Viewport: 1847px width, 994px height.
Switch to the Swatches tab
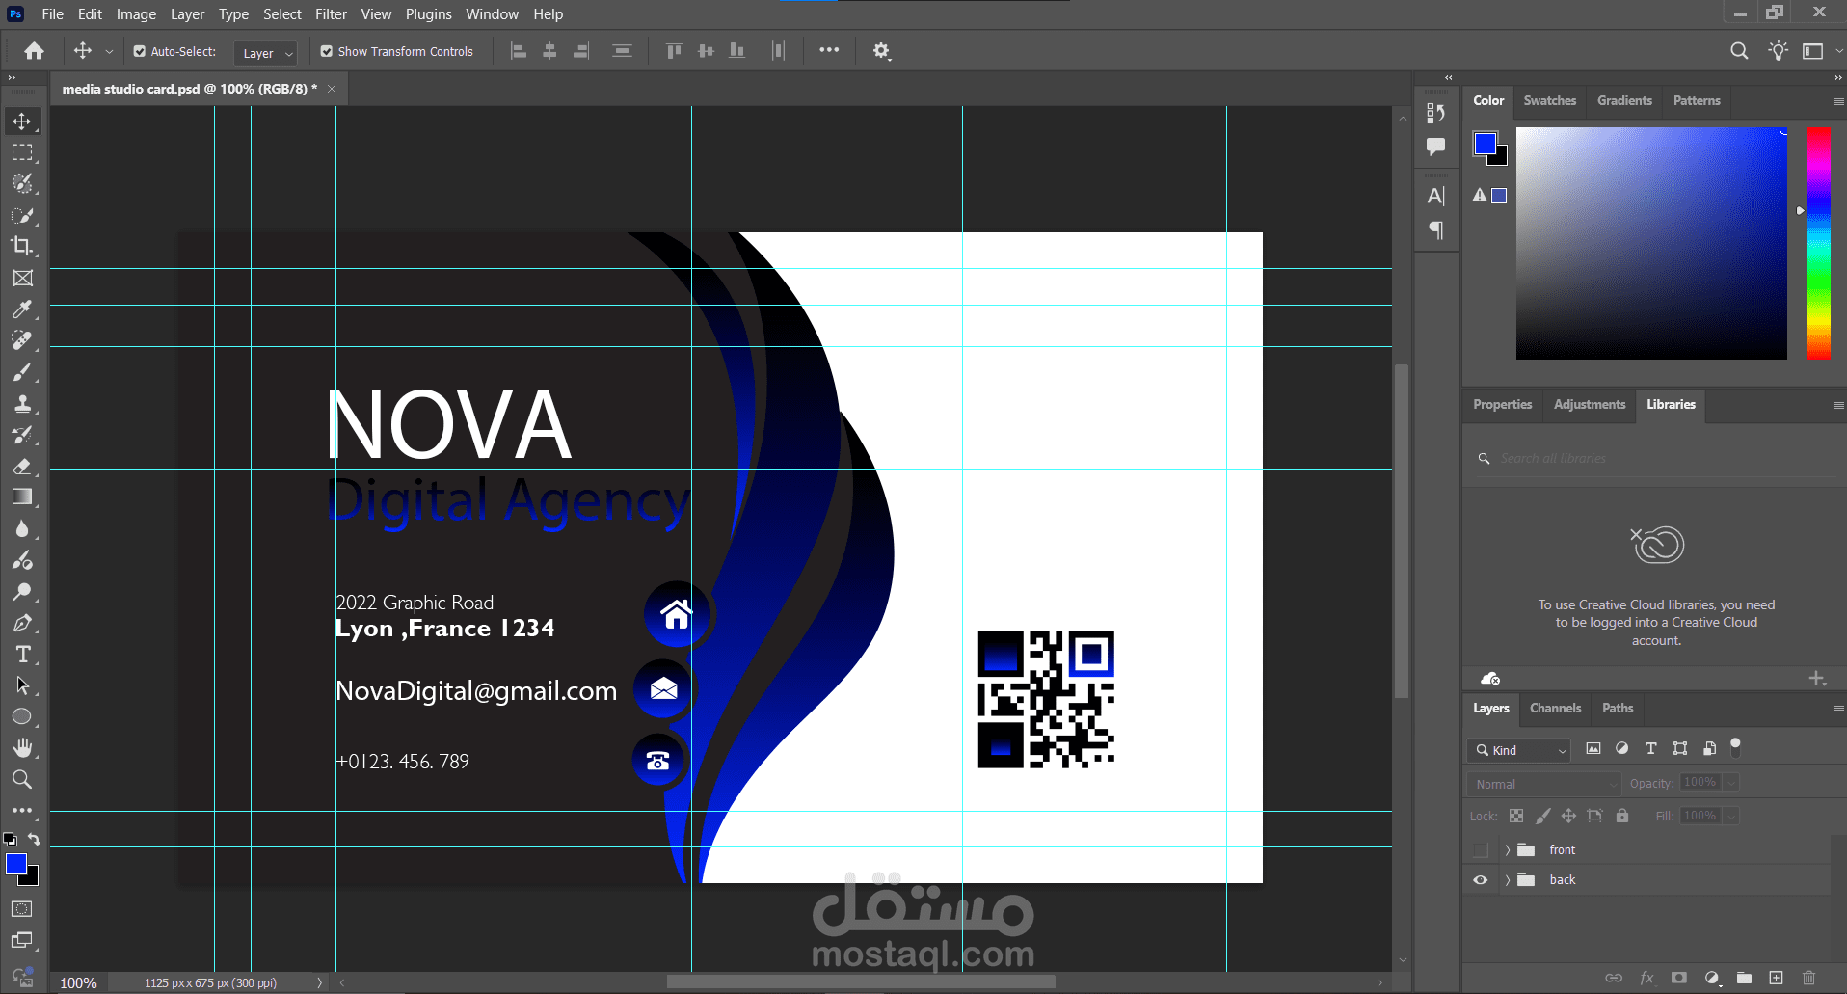tap(1550, 100)
